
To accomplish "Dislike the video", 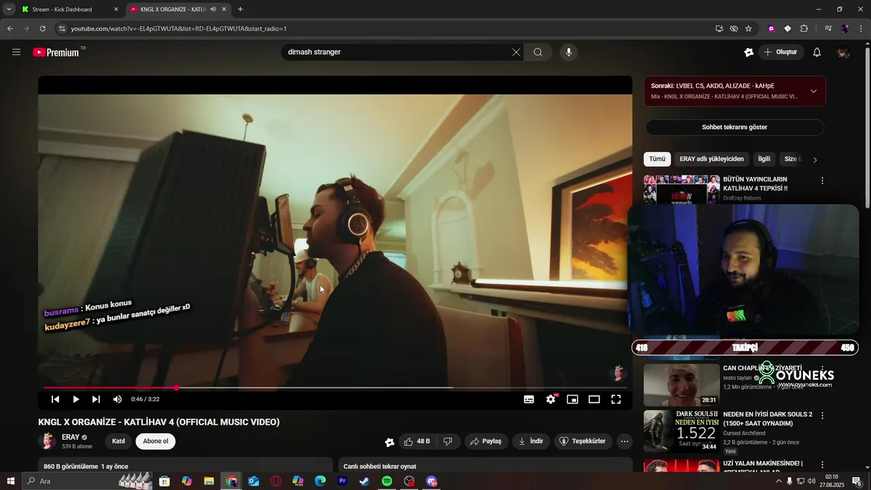I will pos(448,441).
